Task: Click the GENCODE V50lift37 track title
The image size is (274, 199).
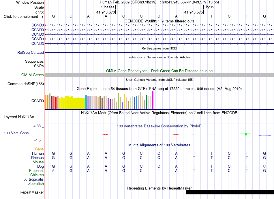Action: pyautogui.click(x=159, y=21)
